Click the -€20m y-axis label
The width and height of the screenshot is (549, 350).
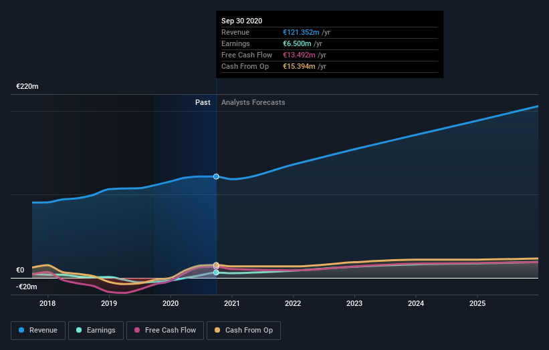tap(27, 287)
